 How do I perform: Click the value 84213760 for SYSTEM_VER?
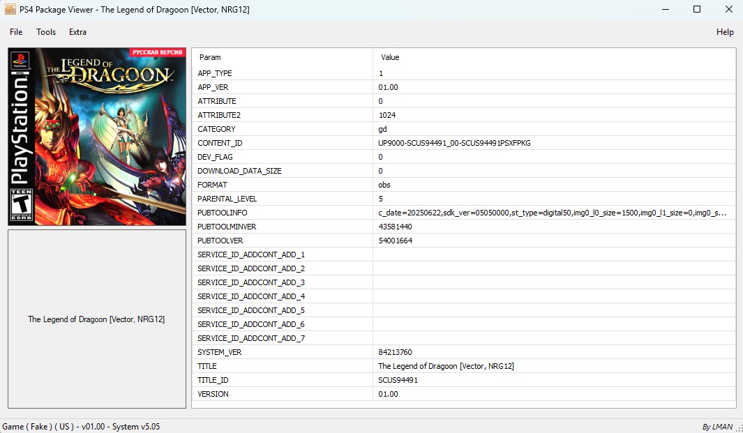(x=395, y=352)
